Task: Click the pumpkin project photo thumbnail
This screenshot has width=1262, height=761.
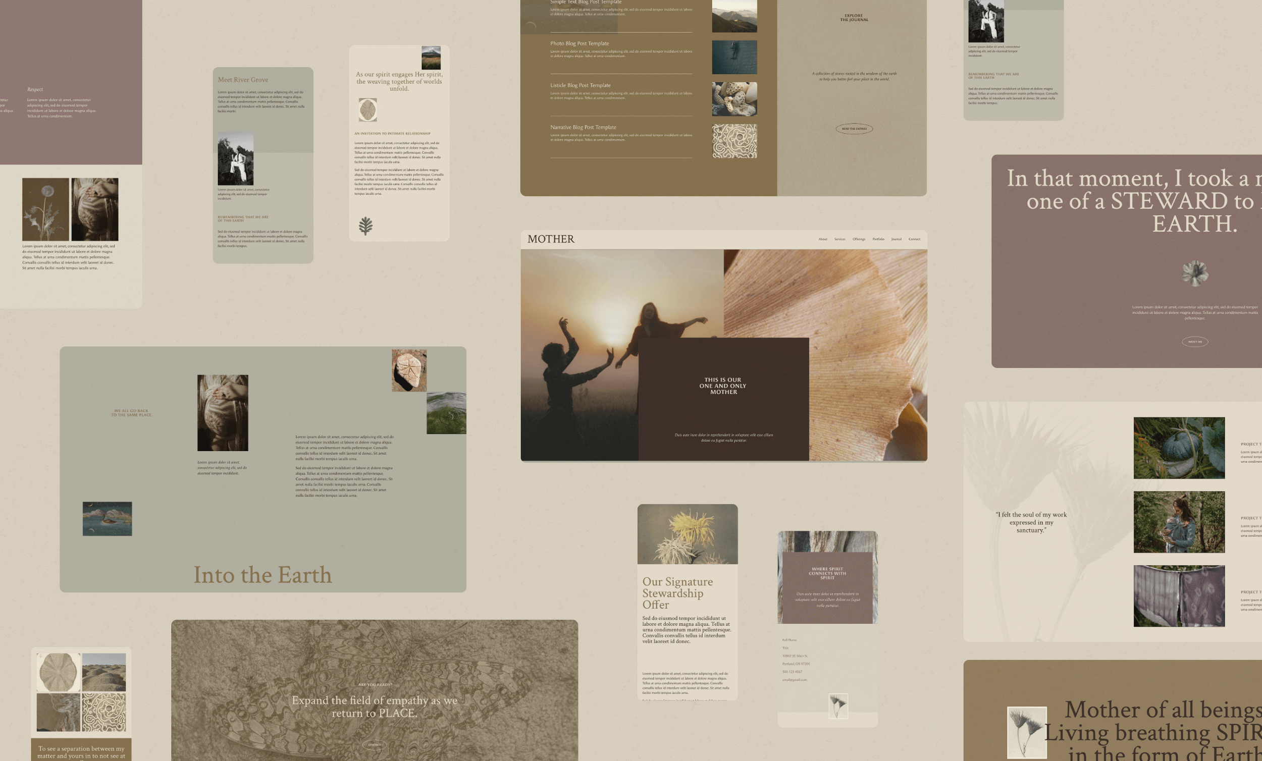Action: click(x=1179, y=448)
